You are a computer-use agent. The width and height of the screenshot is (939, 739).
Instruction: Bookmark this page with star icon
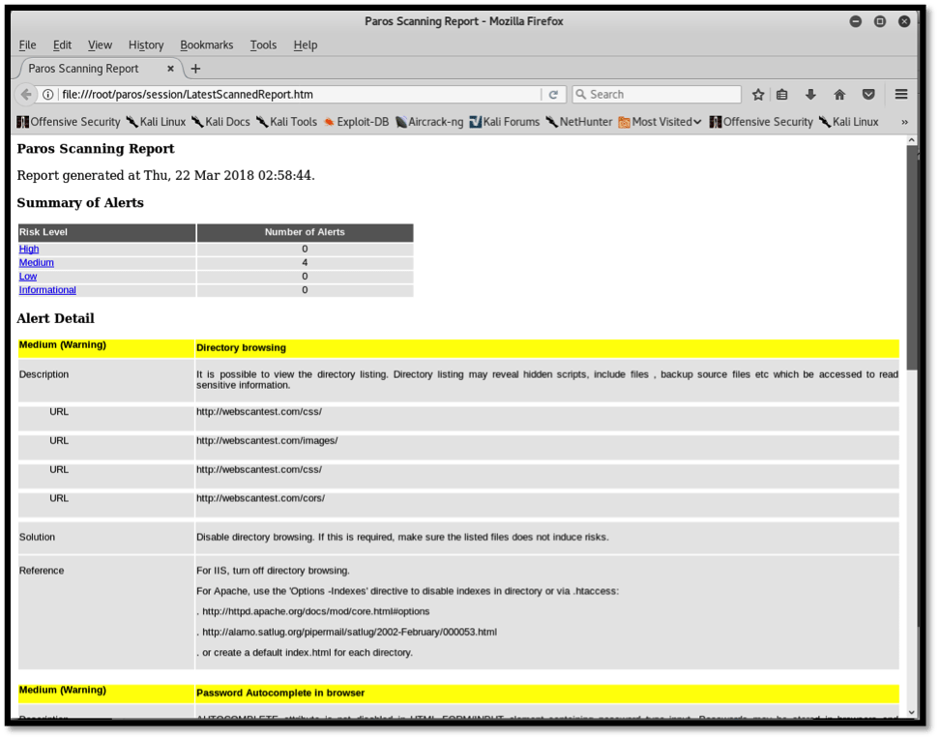pyautogui.click(x=758, y=95)
